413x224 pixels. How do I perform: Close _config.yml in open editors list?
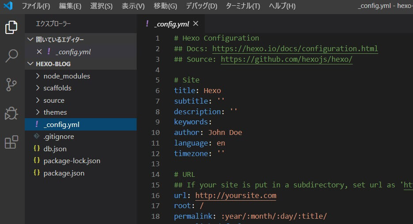(39, 52)
